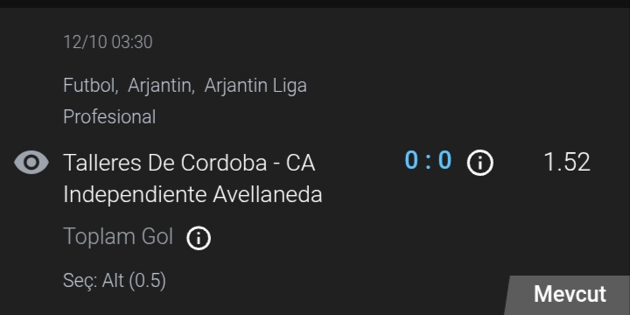The height and width of the screenshot is (315, 630).
Task: Open info icon next to 0 : 0 score
Action: (479, 163)
